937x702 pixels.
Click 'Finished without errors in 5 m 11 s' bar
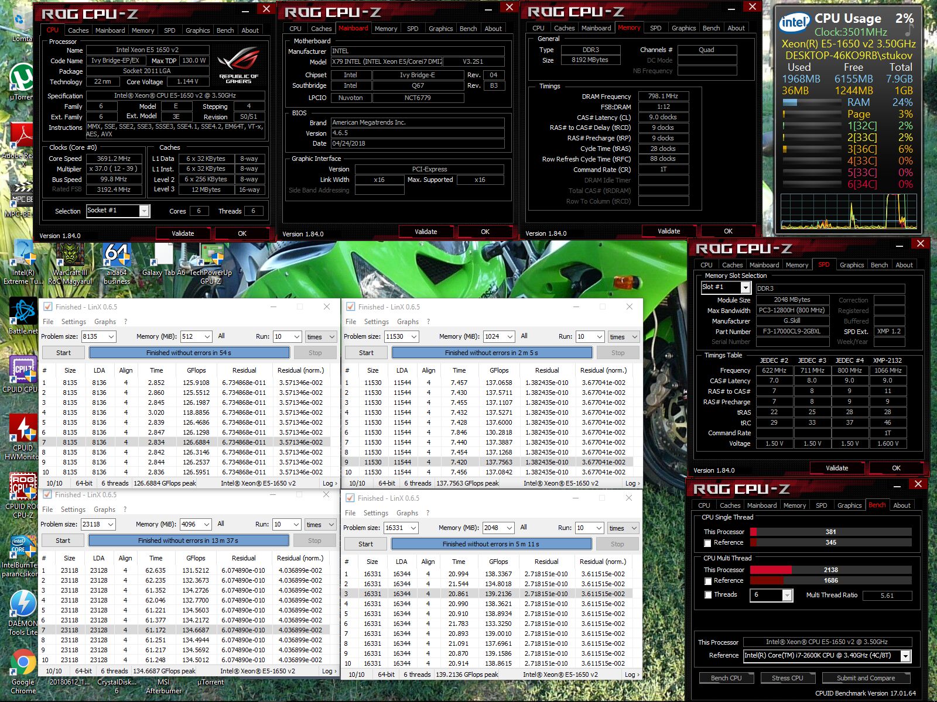pos(491,544)
